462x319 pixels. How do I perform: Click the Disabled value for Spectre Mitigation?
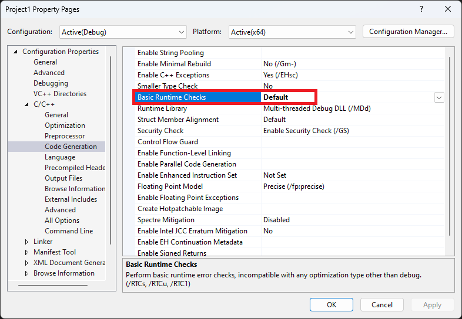click(276, 220)
